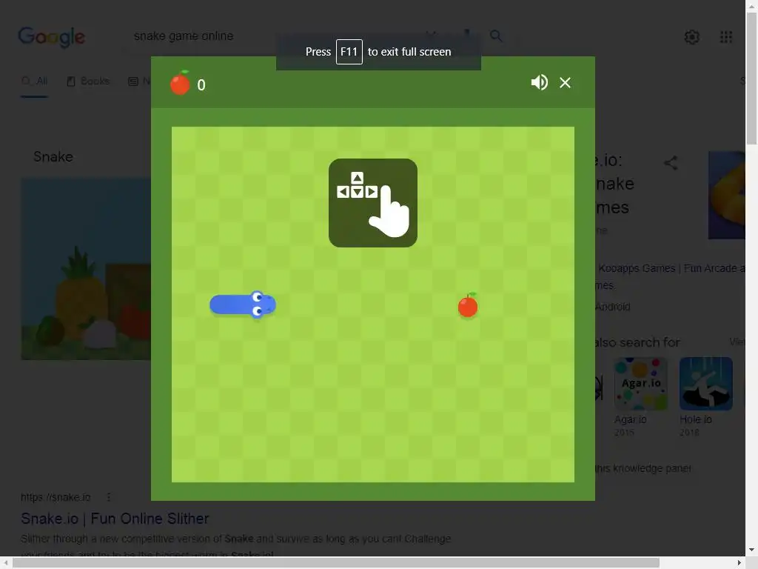
Task: Click the 'Snake' heading text
Action: pyautogui.click(x=53, y=157)
